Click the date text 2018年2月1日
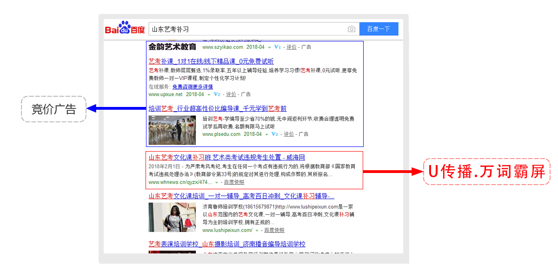 (x=165, y=166)
